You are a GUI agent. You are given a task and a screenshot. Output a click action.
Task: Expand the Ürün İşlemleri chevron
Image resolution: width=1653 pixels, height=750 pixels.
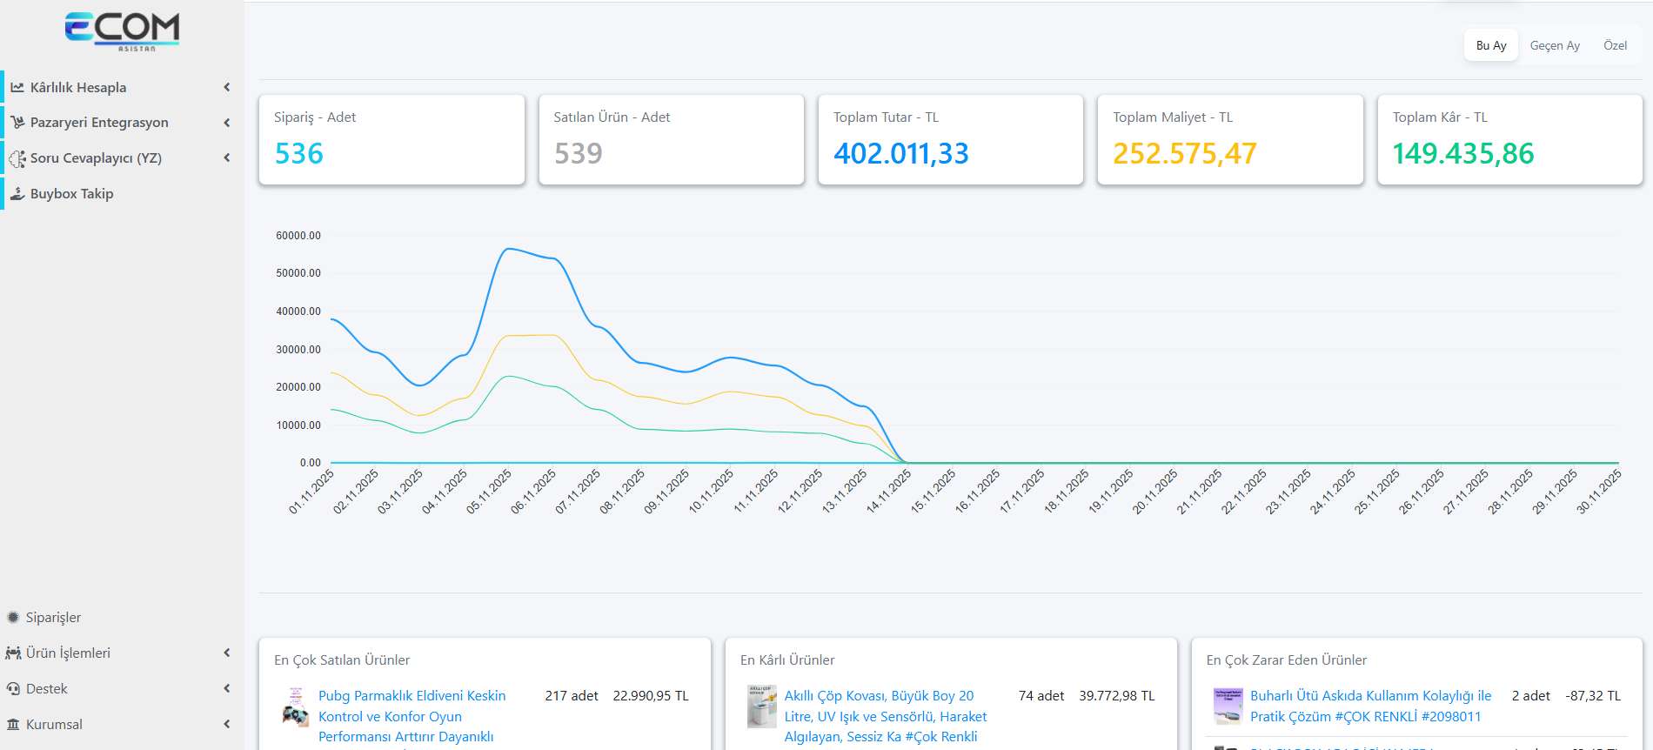point(226,653)
